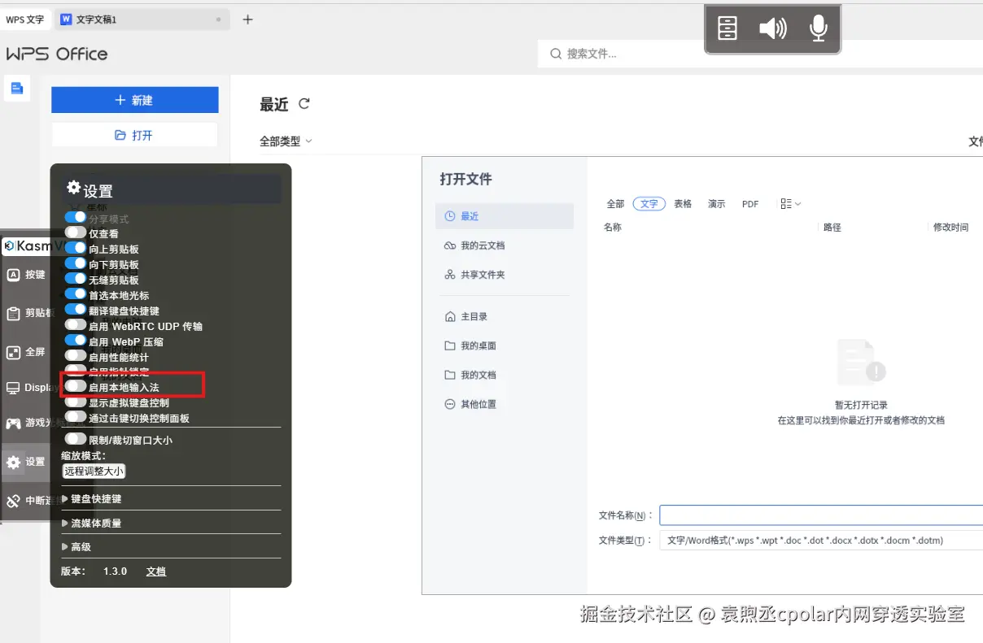Enable 显示虚拟键盘控制 switch
Screen dimensions: 983x643
point(76,402)
